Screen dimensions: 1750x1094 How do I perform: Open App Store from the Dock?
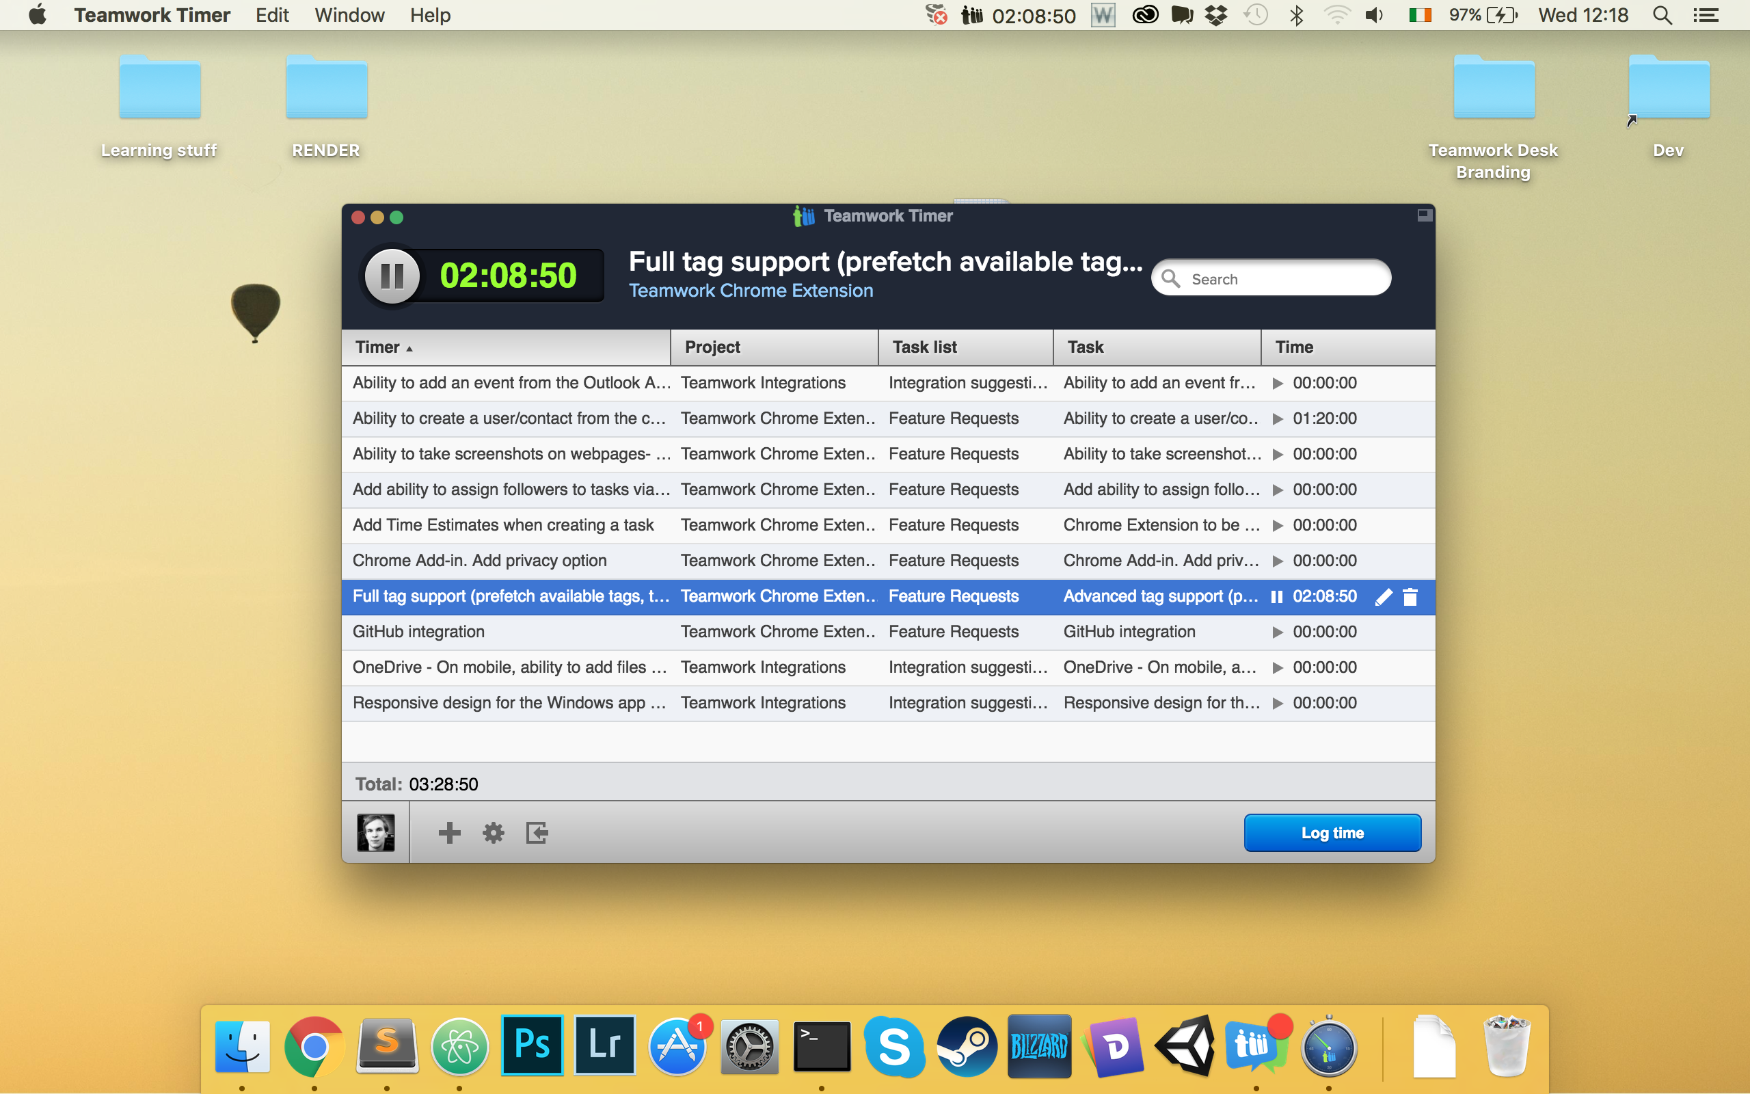pyautogui.click(x=678, y=1046)
